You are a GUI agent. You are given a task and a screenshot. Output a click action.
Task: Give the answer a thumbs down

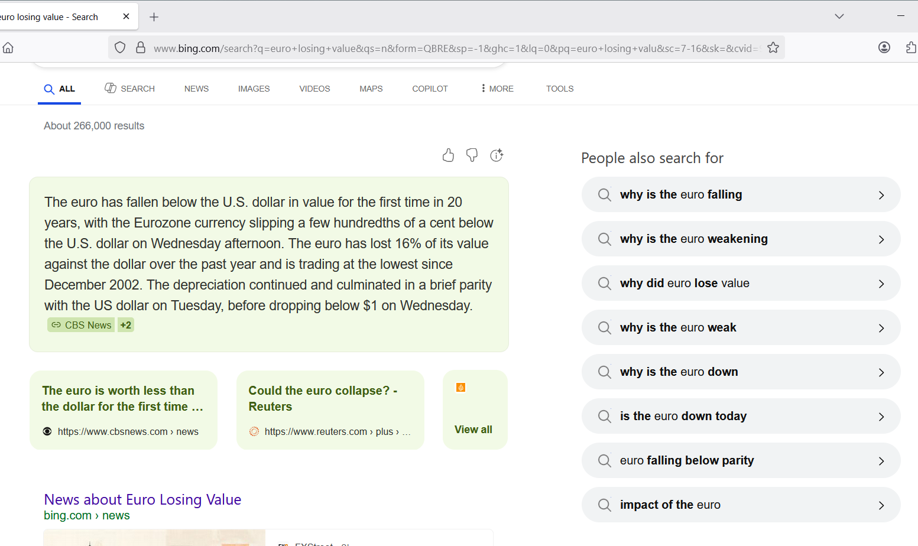pyautogui.click(x=472, y=155)
